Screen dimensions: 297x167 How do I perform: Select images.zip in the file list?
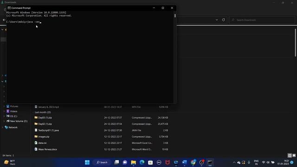[x=44, y=137]
